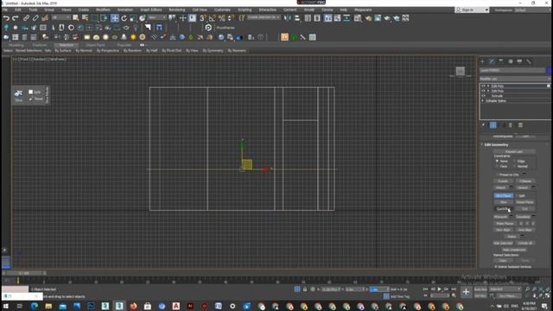553x311 pixels.
Task: Click the Redo arrow in main toolbar
Action: click(16, 18)
